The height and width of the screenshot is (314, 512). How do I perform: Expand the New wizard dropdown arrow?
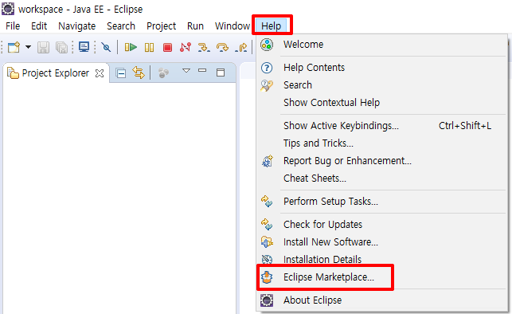click(x=29, y=47)
